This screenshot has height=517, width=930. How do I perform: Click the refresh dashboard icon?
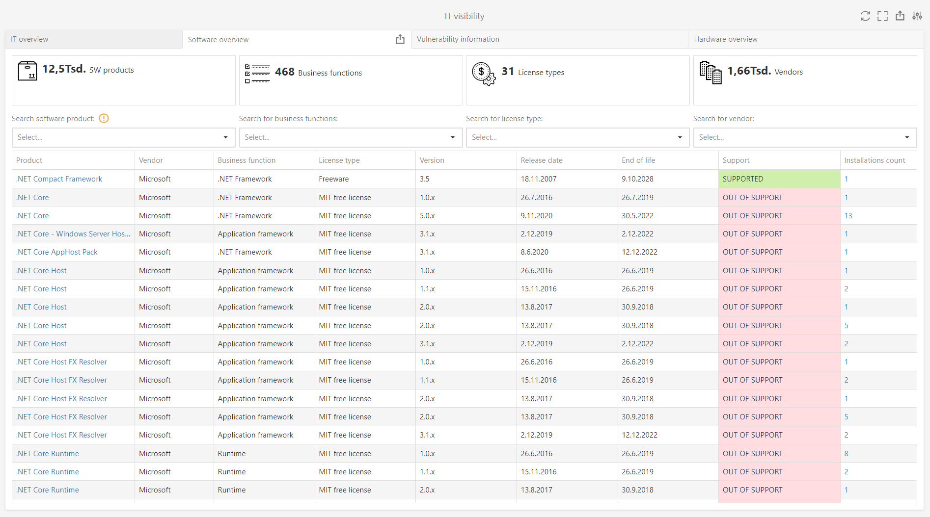(x=865, y=16)
